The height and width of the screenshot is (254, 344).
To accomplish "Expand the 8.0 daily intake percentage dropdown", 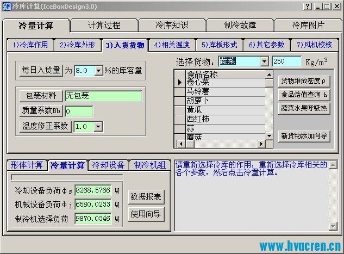I will pos(99,71).
